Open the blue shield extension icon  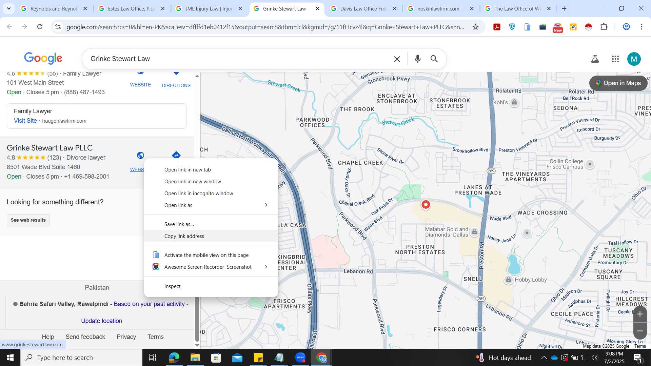coord(512,27)
